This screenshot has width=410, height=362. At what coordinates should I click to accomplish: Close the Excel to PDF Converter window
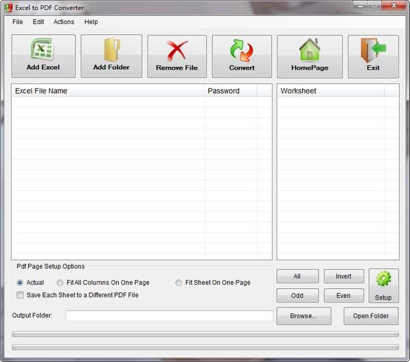pyautogui.click(x=394, y=5)
